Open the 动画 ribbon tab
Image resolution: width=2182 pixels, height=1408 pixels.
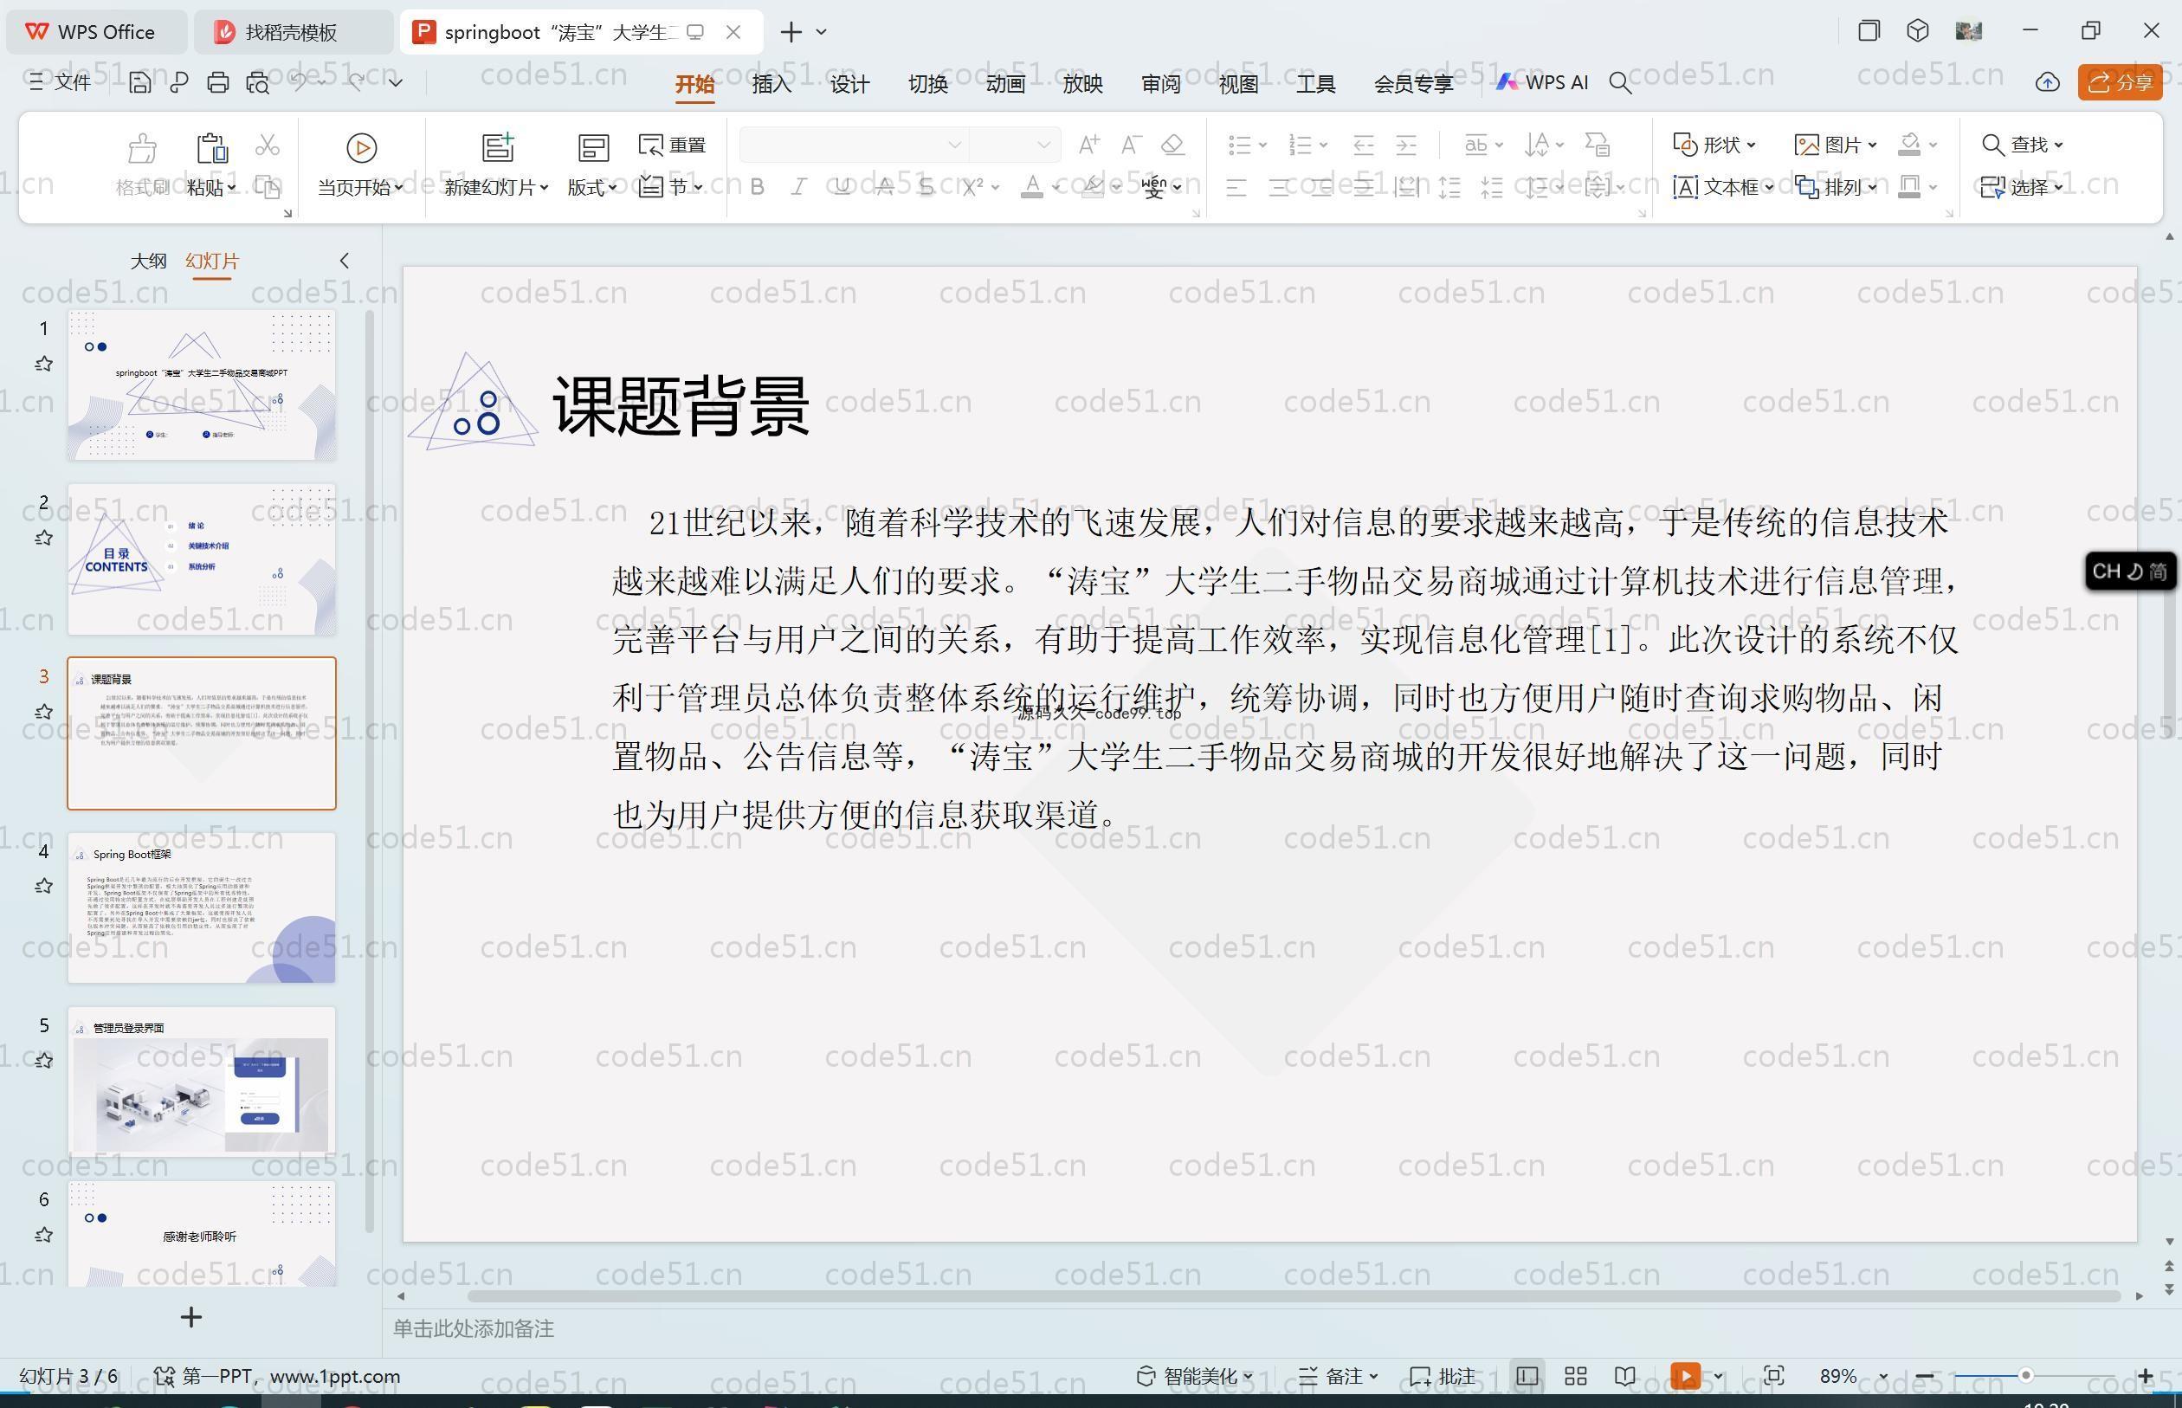(1004, 83)
